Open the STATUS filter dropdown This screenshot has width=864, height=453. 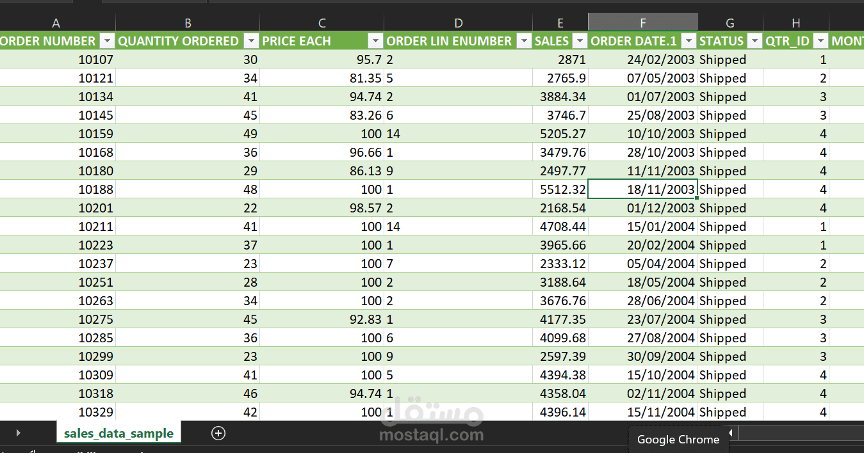(754, 41)
